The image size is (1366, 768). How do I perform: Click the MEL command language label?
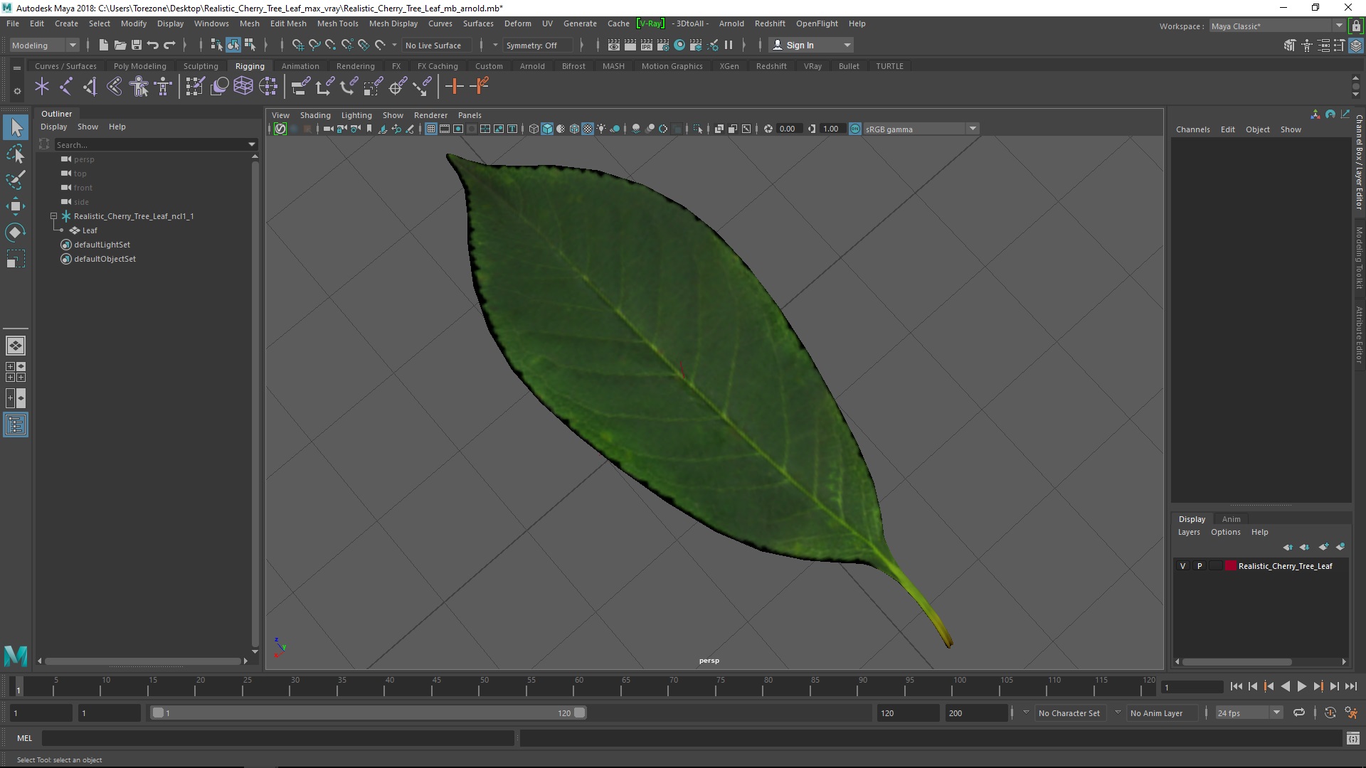24,738
